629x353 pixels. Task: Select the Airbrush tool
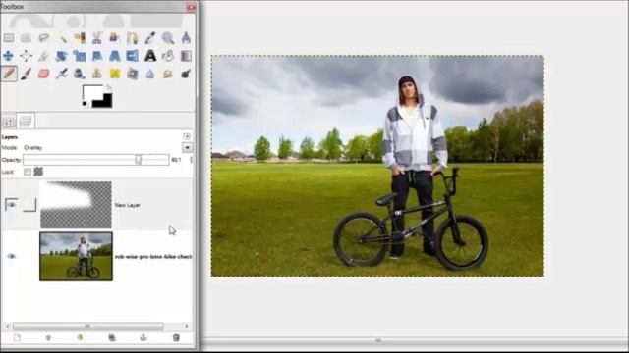tap(61, 74)
